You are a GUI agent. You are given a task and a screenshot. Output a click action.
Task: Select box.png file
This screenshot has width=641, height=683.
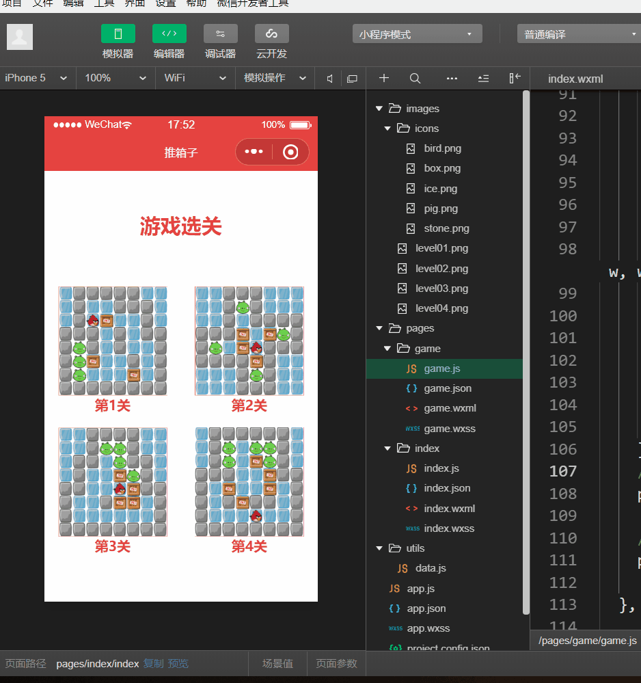442,168
